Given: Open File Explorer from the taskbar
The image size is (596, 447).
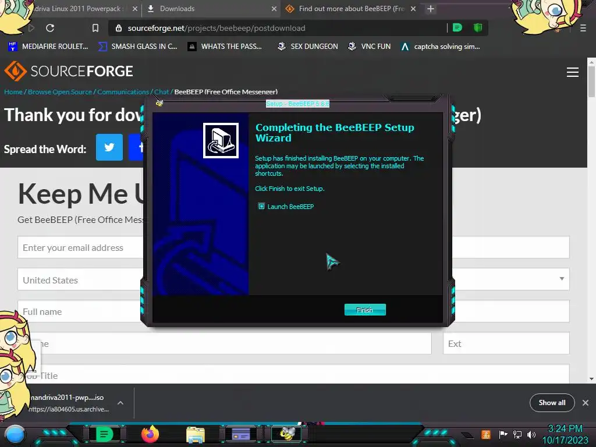Looking at the screenshot, I should [x=196, y=435].
